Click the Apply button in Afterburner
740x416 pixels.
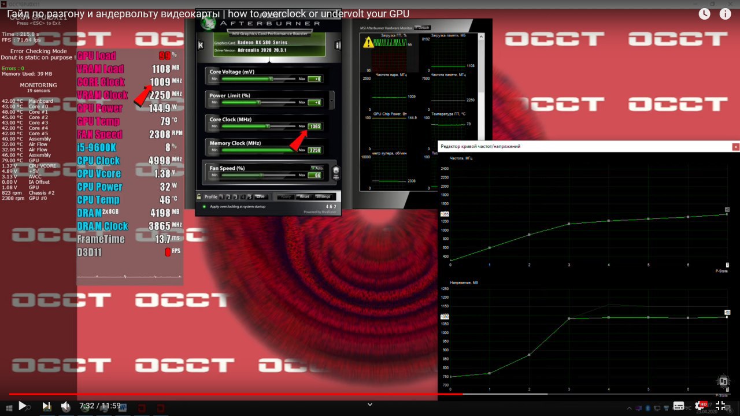point(285,196)
